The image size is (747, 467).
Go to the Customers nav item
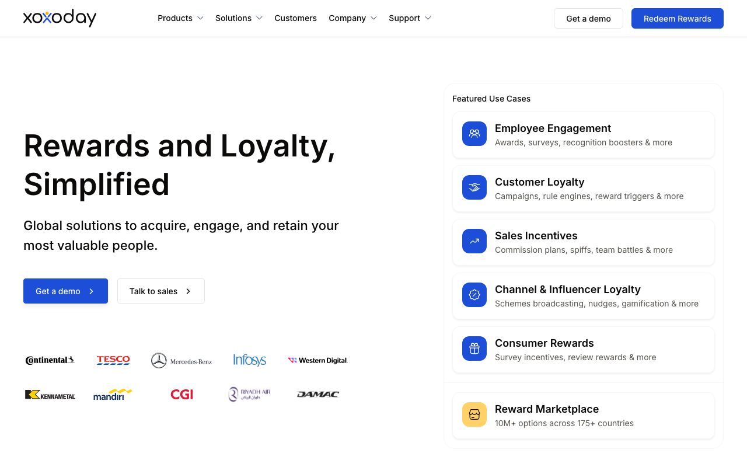click(x=295, y=18)
